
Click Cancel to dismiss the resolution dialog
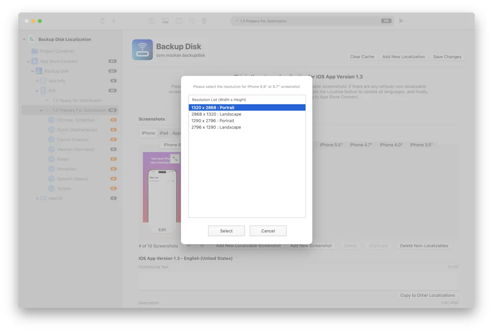(268, 231)
